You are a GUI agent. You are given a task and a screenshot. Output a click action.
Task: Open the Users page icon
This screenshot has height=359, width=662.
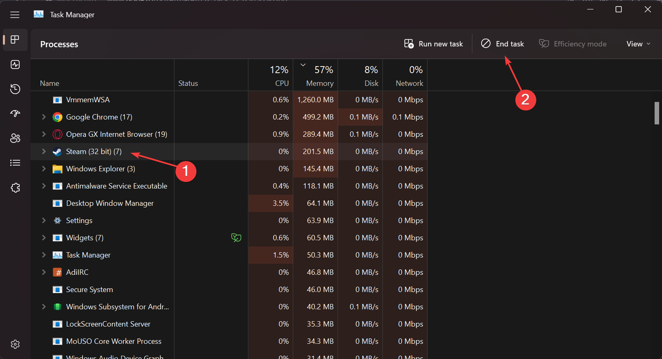[15, 138]
